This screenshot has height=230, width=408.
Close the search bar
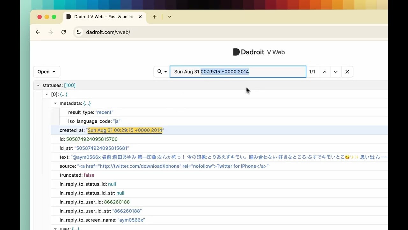347,72
